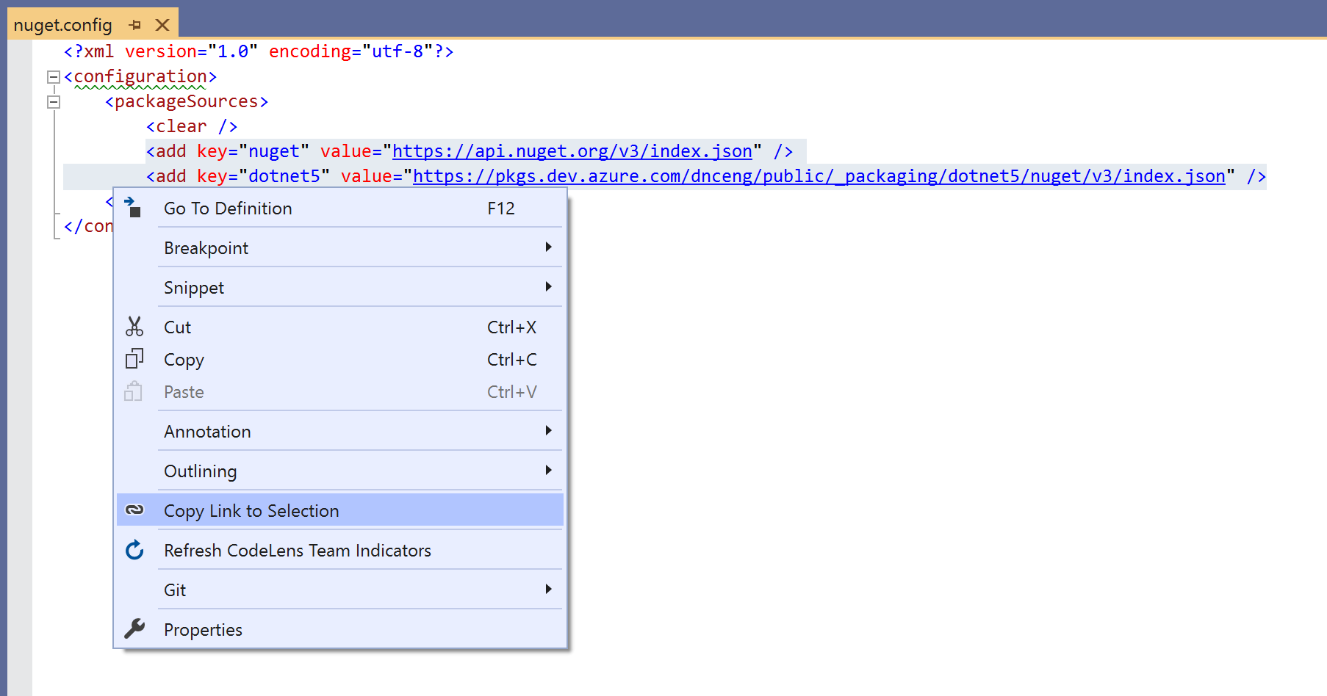
Task: Open the Annotation submenu
Action: tap(339, 432)
